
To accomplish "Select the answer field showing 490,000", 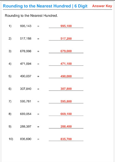I will [66, 76].
